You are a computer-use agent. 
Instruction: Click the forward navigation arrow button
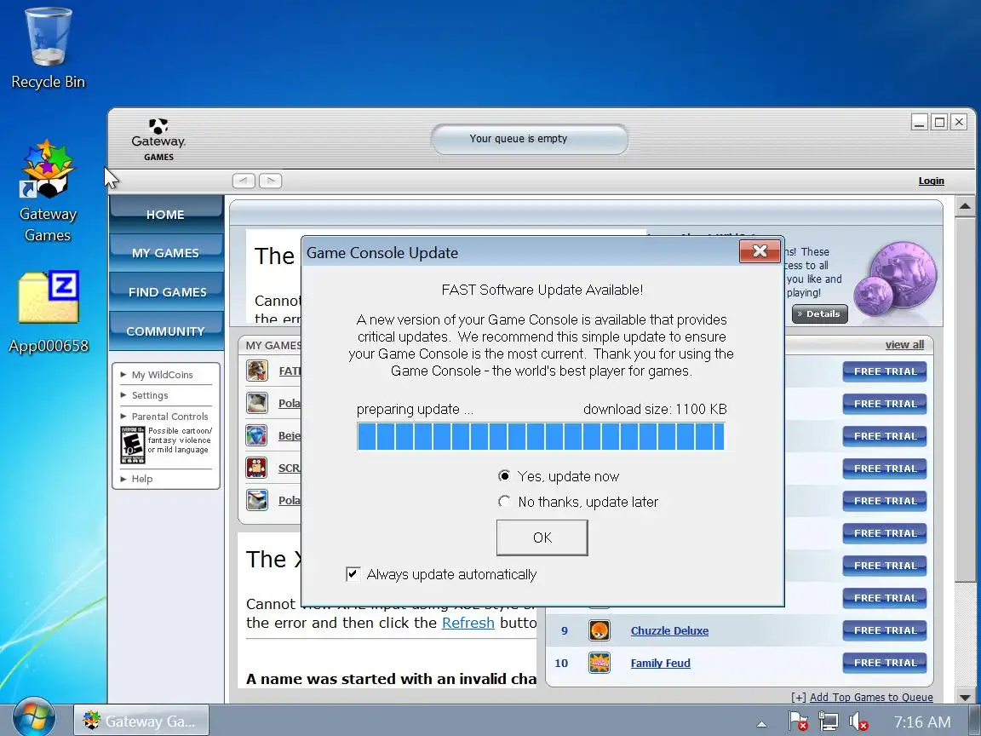pos(270,181)
